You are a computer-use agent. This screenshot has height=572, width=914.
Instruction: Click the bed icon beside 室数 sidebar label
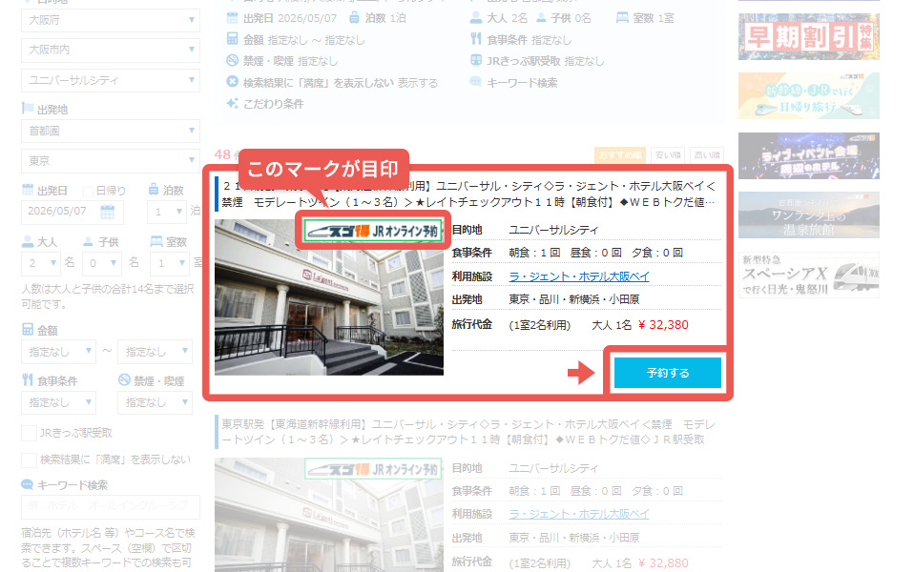coord(156,240)
